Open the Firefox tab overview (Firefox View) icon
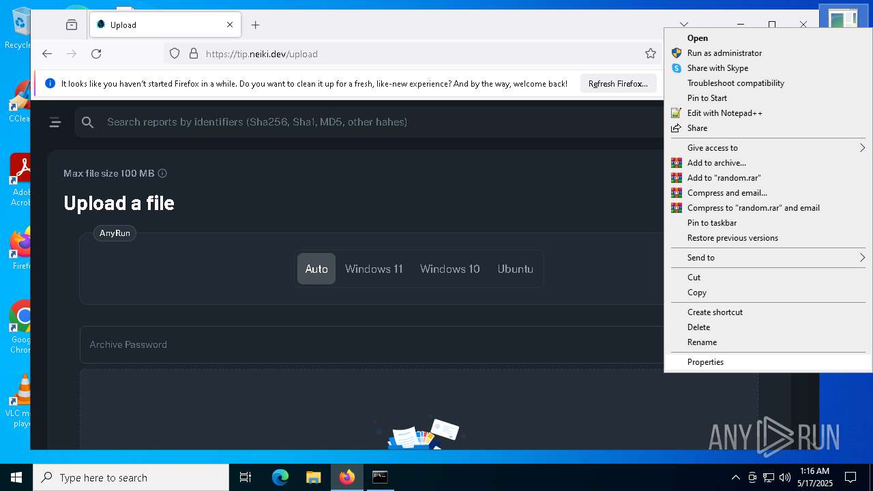Image resolution: width=873 pixels, height=491 pixels. 72,25
